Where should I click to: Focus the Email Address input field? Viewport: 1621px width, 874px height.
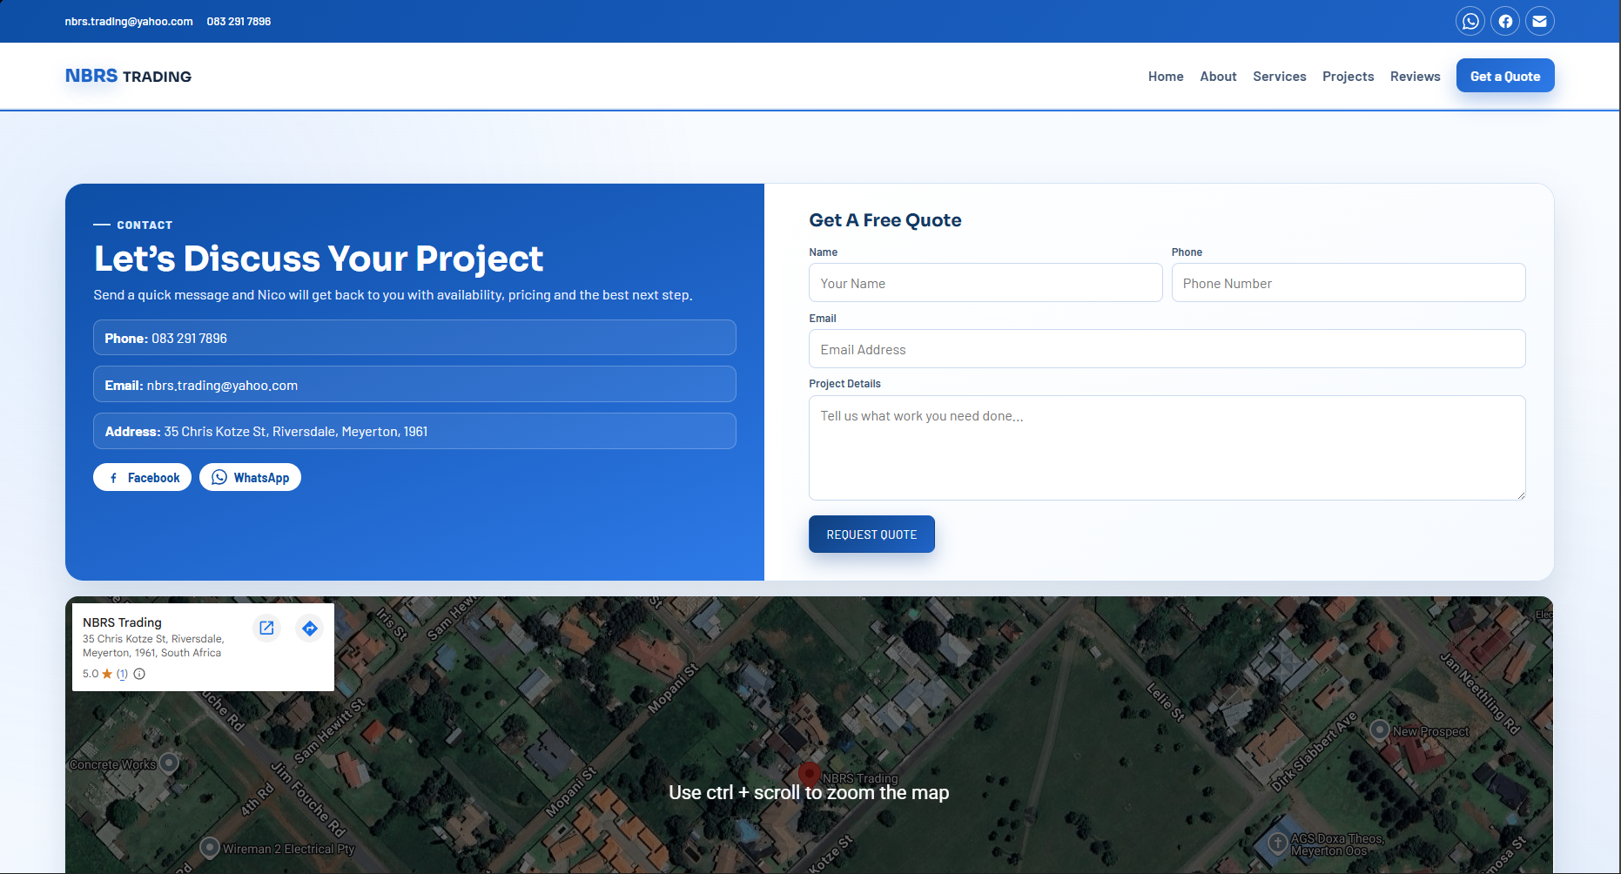click(1167, 349)
